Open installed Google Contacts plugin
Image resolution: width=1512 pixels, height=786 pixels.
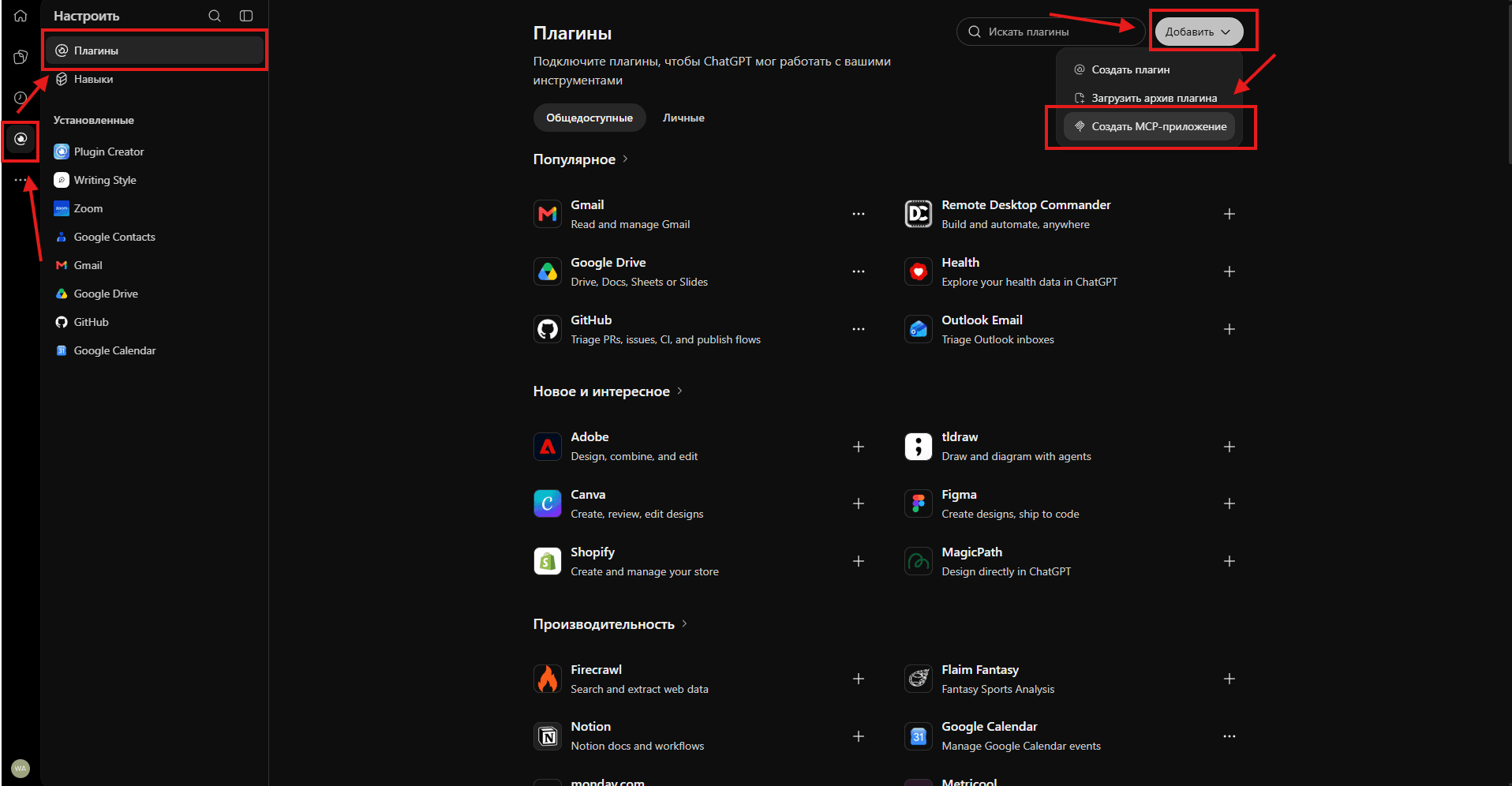[155, 237]
